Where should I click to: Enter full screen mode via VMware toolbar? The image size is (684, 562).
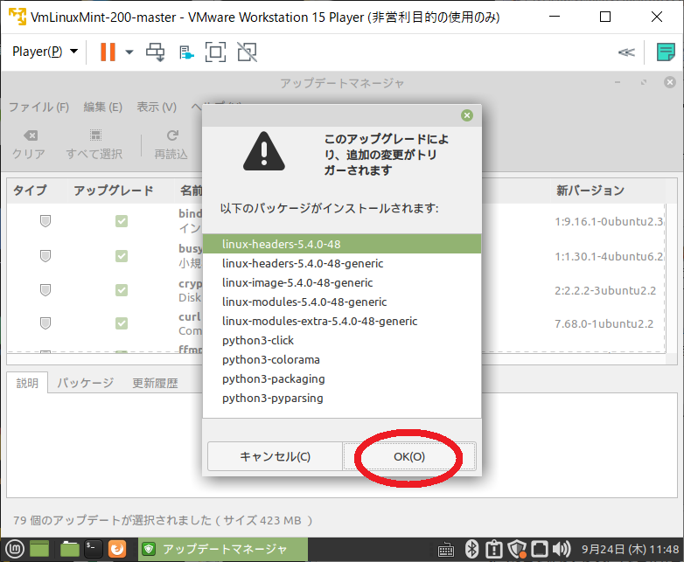(215, 52)
